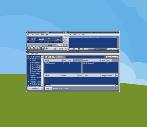Select All (0 artists) row
The height and width of the screenshot is (127, 147).
coord(63,63)
